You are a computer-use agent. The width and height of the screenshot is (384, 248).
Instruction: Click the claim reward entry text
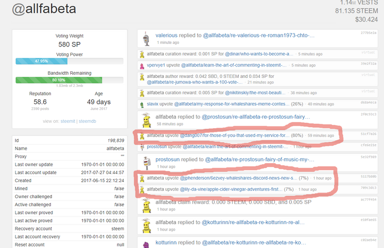pyautogui.click(x=233, y=202)
